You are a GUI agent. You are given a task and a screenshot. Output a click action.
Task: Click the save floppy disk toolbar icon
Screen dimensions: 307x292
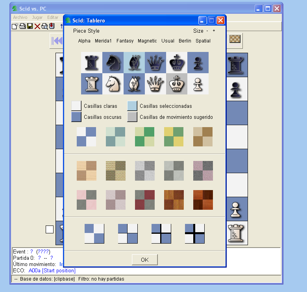(x=30, y=26)
